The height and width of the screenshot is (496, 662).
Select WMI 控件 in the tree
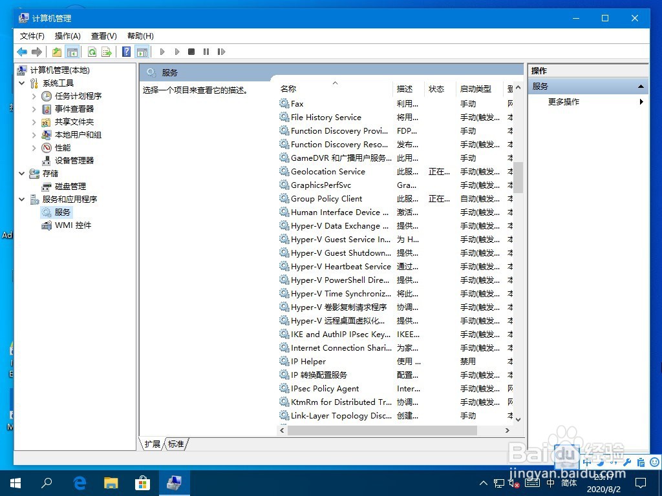pyautogui.click(x=72, y=225)
